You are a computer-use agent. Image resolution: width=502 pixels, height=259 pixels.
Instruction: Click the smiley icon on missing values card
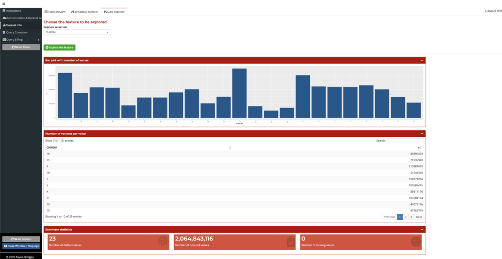416,241
